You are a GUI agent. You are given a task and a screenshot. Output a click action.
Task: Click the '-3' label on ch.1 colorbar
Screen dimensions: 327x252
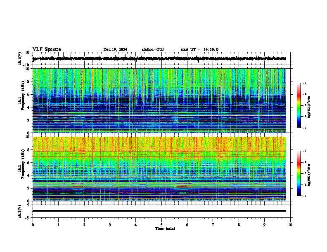304,83
